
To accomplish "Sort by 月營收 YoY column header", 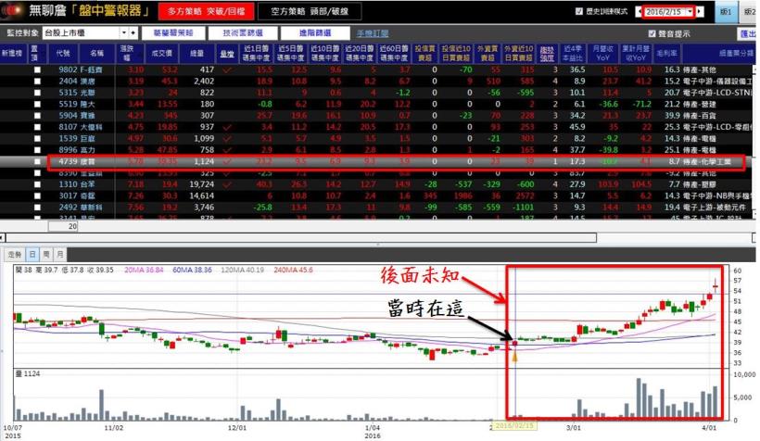I will point(603,54).
